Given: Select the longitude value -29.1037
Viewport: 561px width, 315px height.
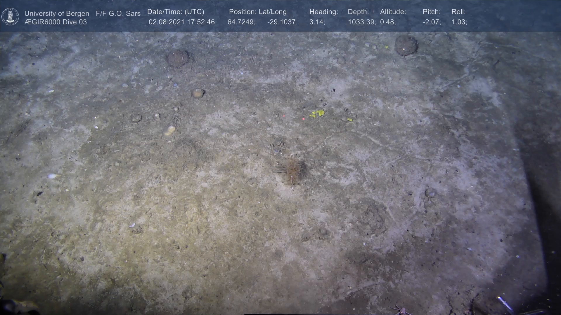Looking at the screenshot, I should [282, 22].
